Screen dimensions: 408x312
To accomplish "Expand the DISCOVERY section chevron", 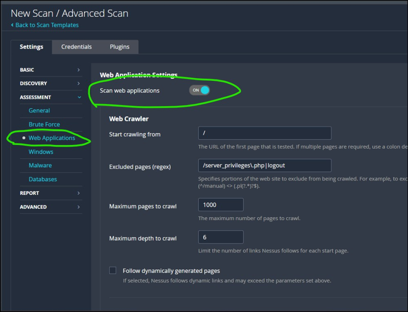I will click(x=79, y=83).
